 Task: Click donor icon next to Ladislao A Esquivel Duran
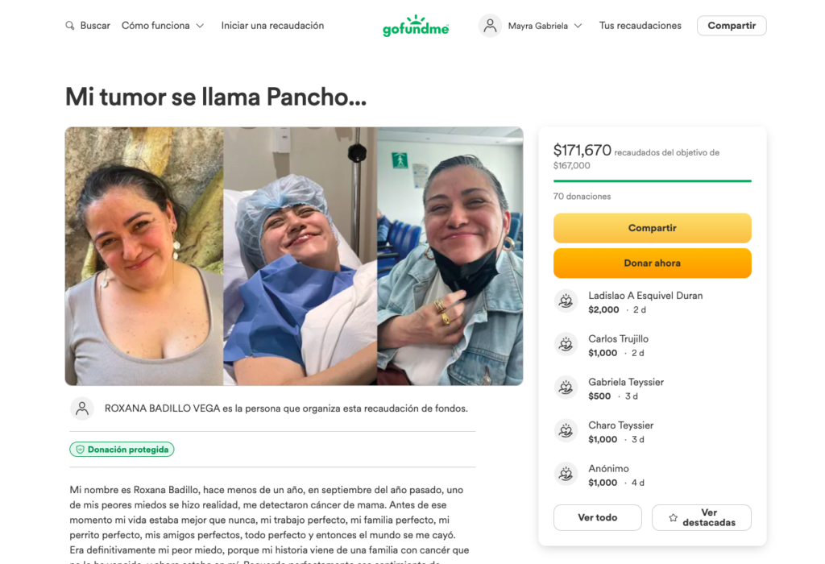pyautogui.click(x=566, y=301)
